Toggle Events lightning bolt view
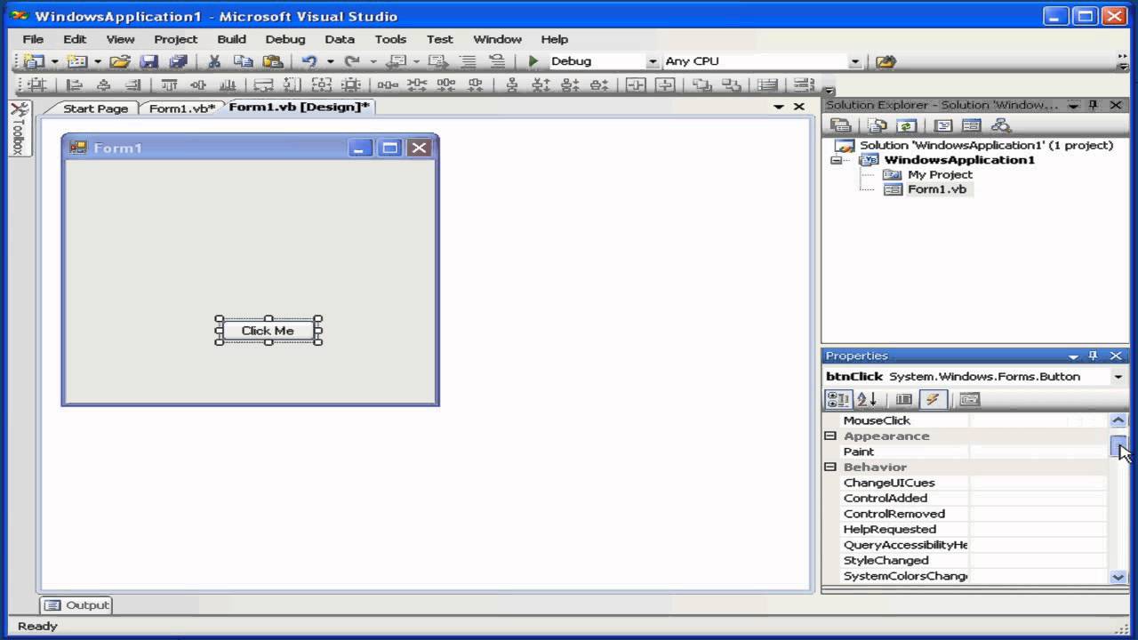This screenshot has height=640, width=1138. coord(933,399)
